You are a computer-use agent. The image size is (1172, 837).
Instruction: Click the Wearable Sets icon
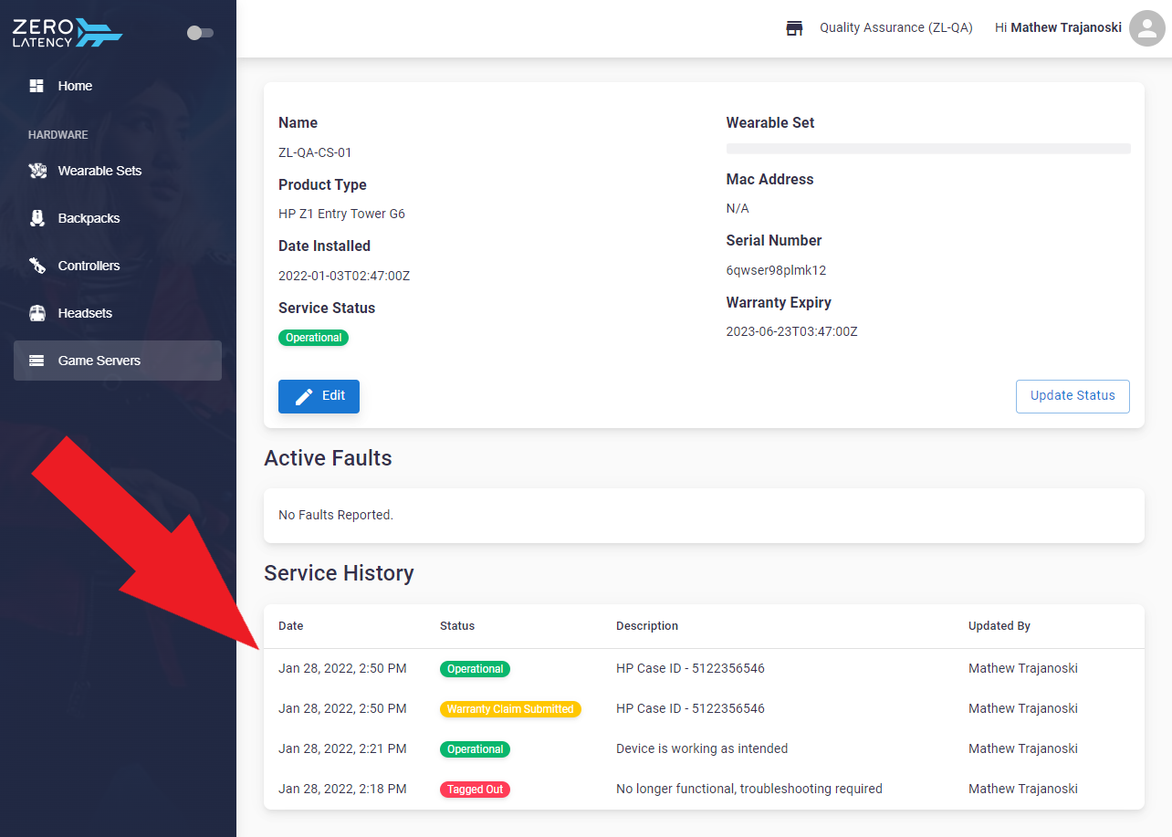point(37,171)
